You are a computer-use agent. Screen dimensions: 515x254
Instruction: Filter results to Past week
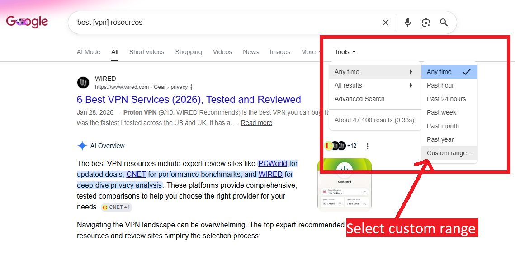[x=449, y=112]
